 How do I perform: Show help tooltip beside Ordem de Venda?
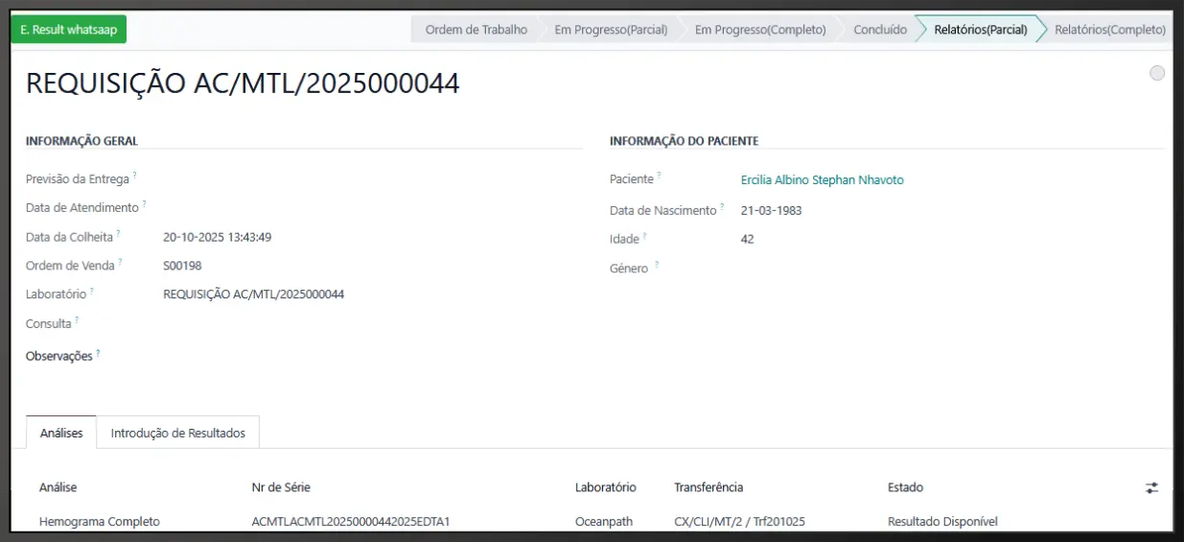point(120,261)
